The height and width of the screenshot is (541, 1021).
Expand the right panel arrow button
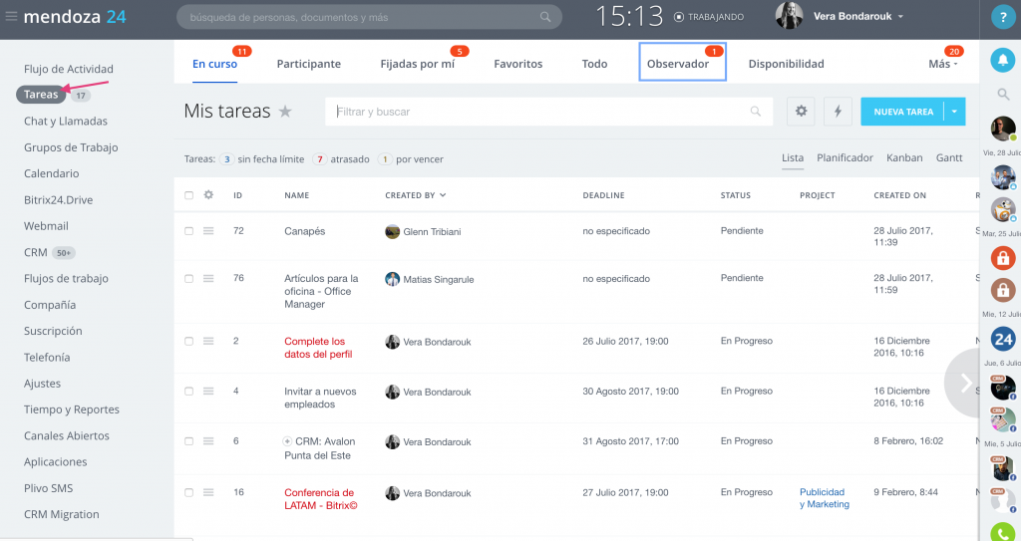964,383
